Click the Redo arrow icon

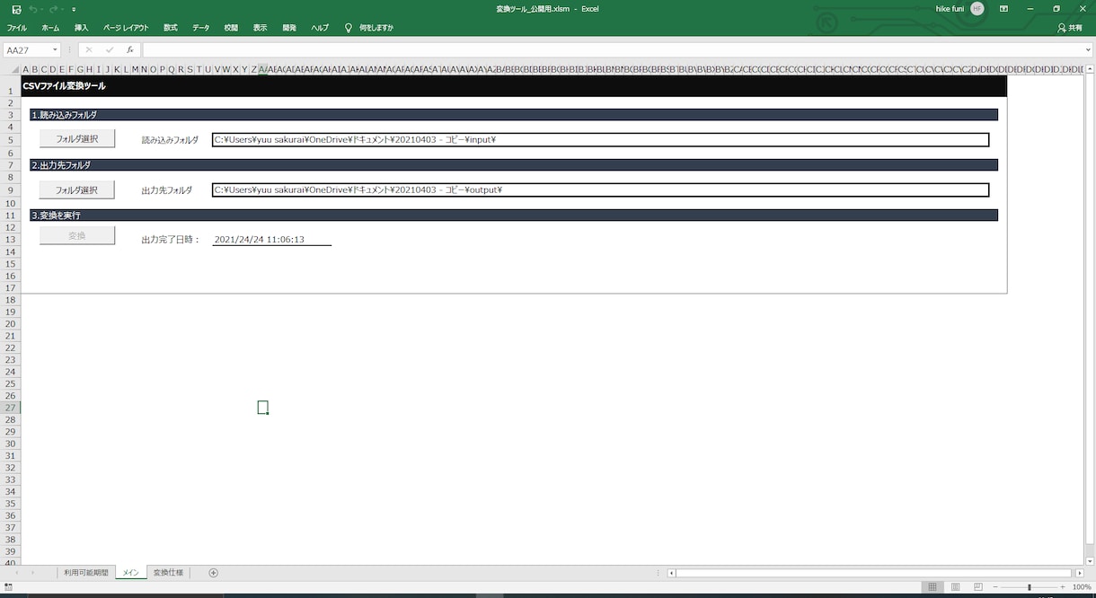pos(54,9)
